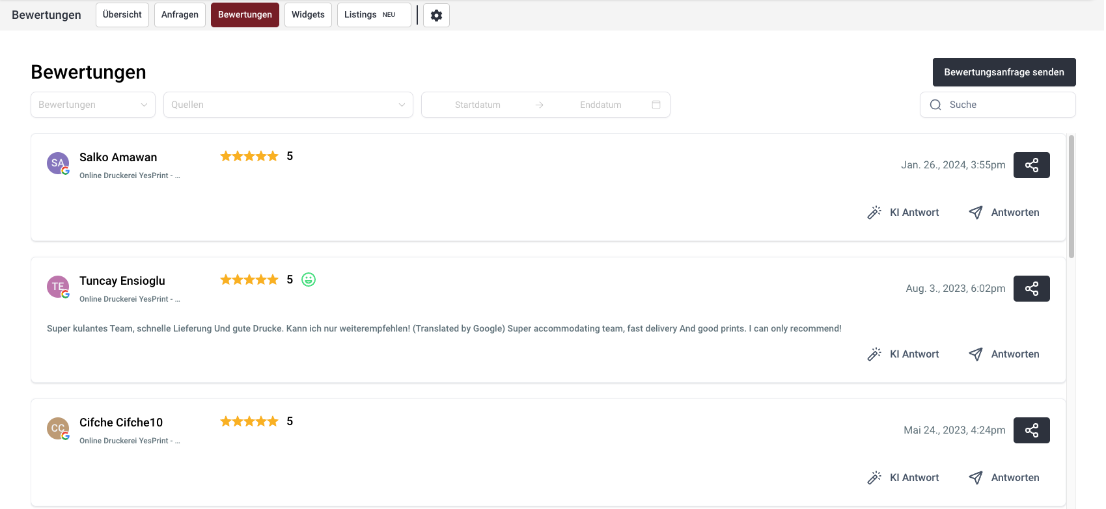The image size is (1106, 509).
Task: Open the Widgets tab
Action: pyautogui.click(x=308, y=15)
